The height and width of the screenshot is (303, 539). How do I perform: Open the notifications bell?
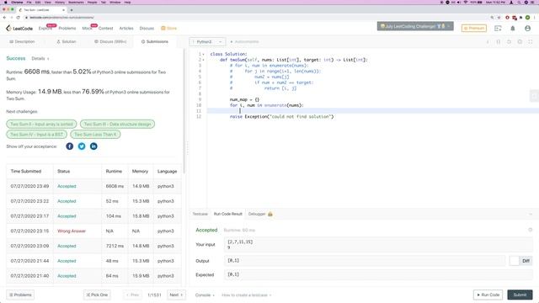pos(513,28)
